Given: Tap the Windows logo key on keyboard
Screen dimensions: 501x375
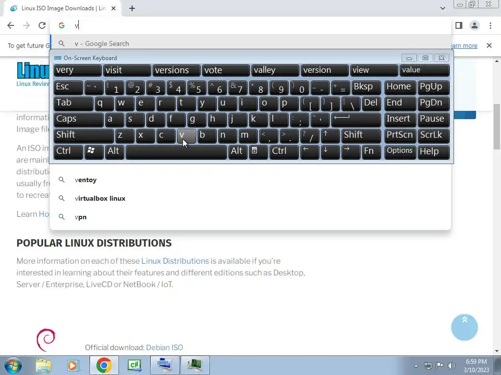Looking at the screenshot, I should pyautogui.click(x=94, y=152).
